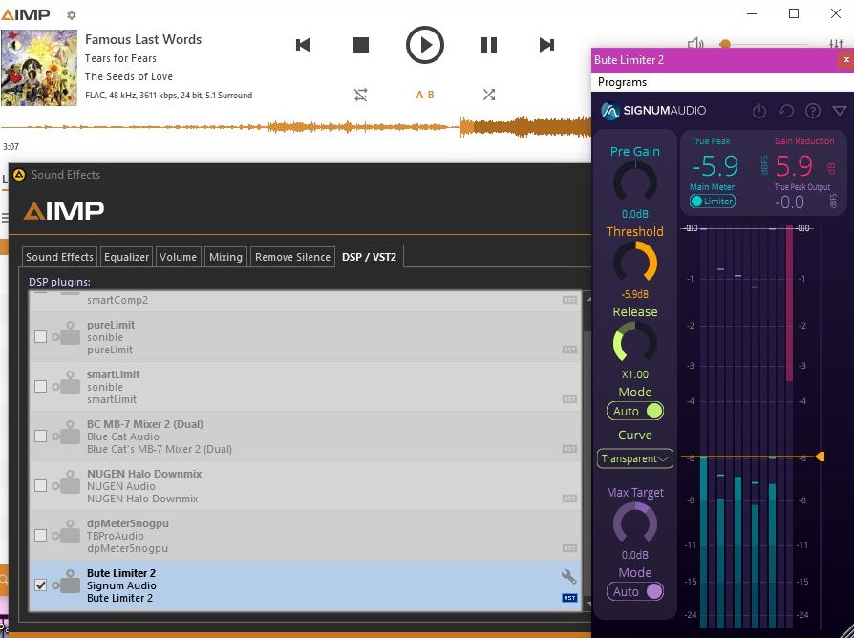Select the DSP / VST2 tab
Viewport: 854px width, 638px height.
tap(369, 257)
